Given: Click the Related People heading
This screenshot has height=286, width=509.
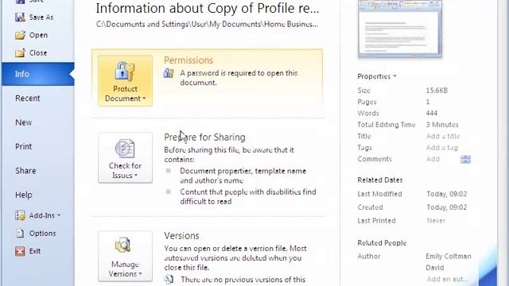Looking at the screenshot, I should pyautogui.click(x=382, y=243).
